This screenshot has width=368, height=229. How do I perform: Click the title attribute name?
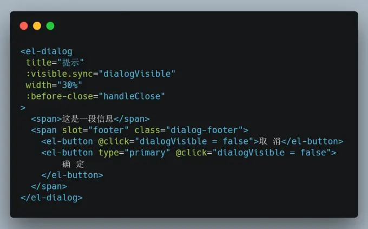click(38, 62)
